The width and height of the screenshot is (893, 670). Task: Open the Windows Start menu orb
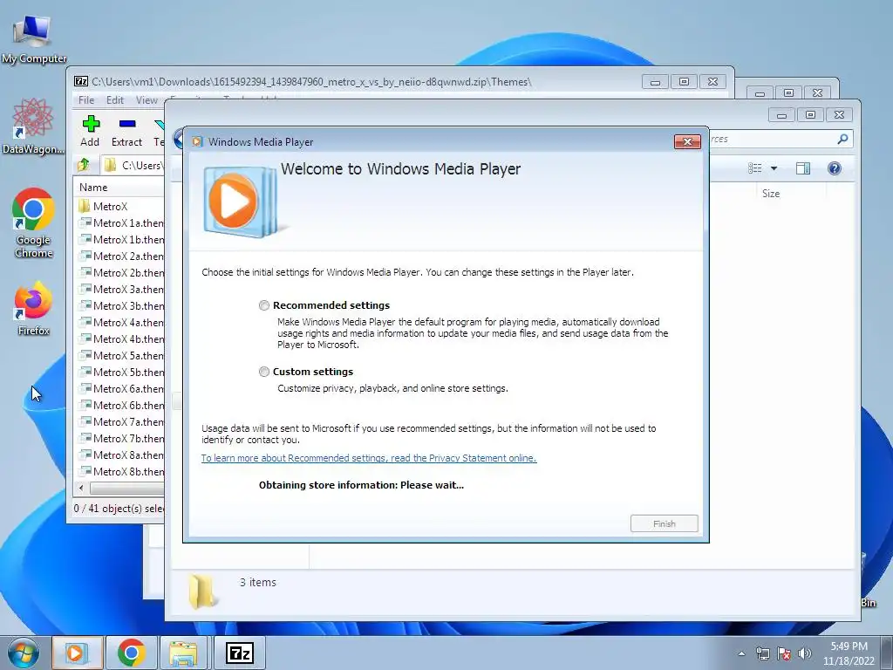[x=23, y=653]
